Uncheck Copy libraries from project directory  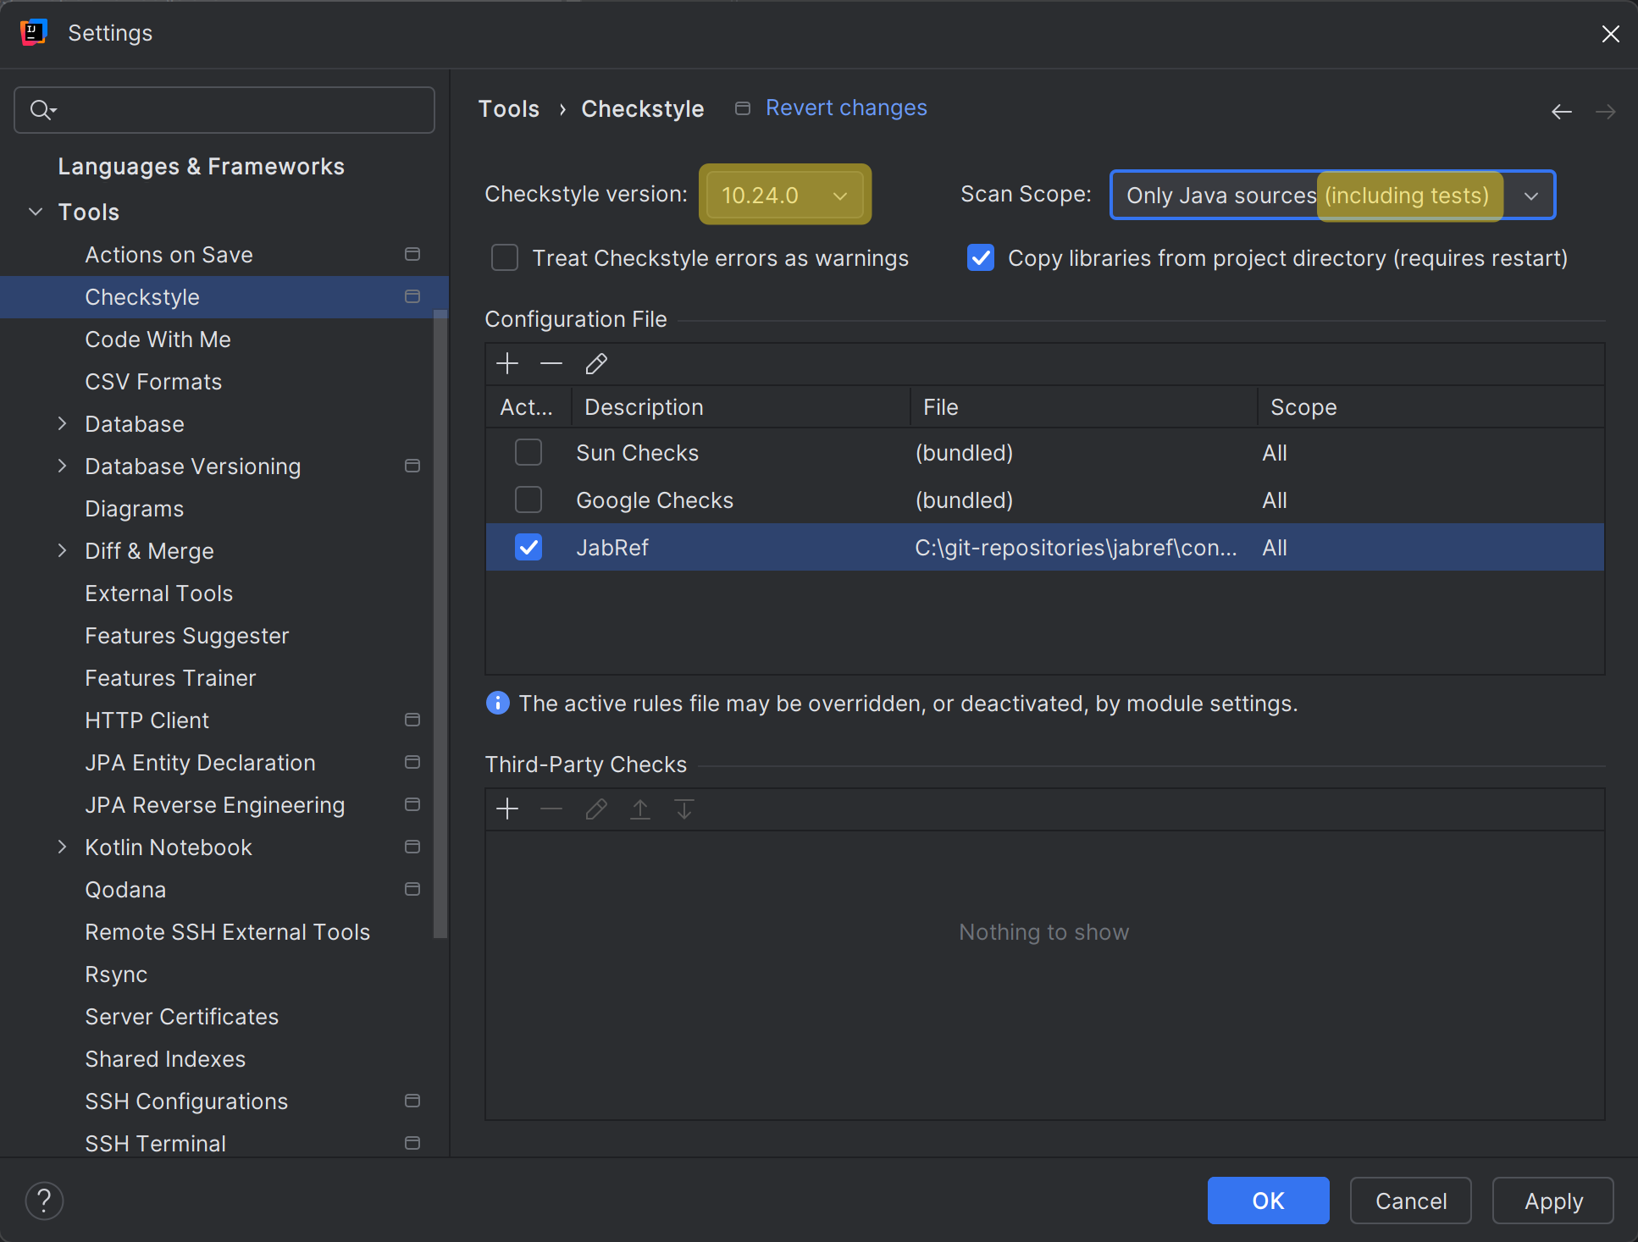click(981, 257)
